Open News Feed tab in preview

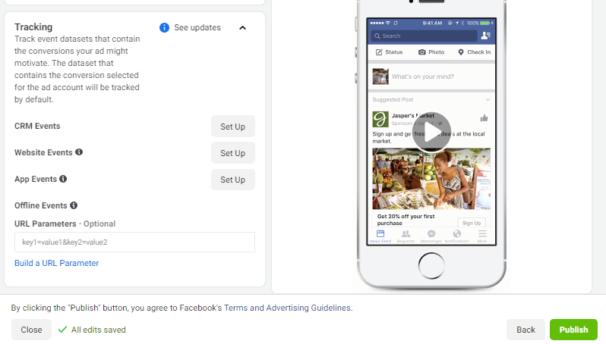380,236
